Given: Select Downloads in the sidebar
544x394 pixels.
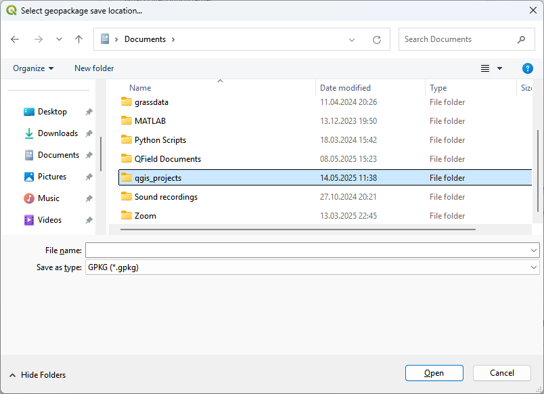Looking at the screenshot, I should (x=58, y=133).
